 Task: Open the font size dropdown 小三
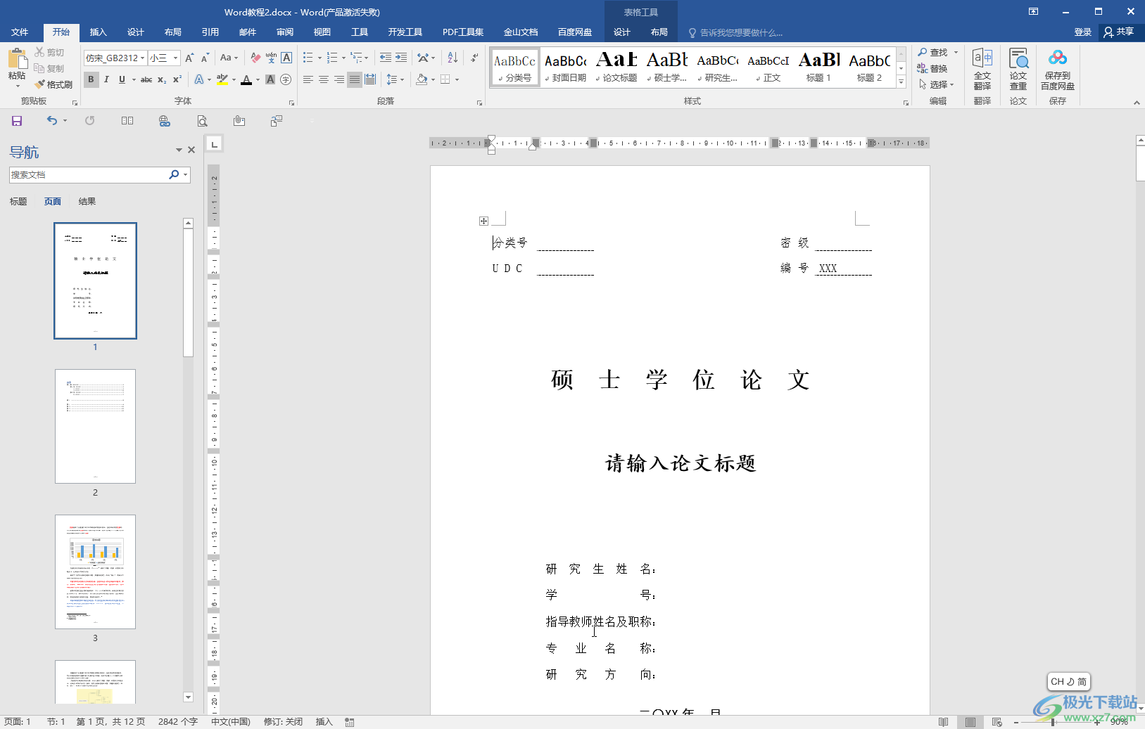[x=176, y=58]
